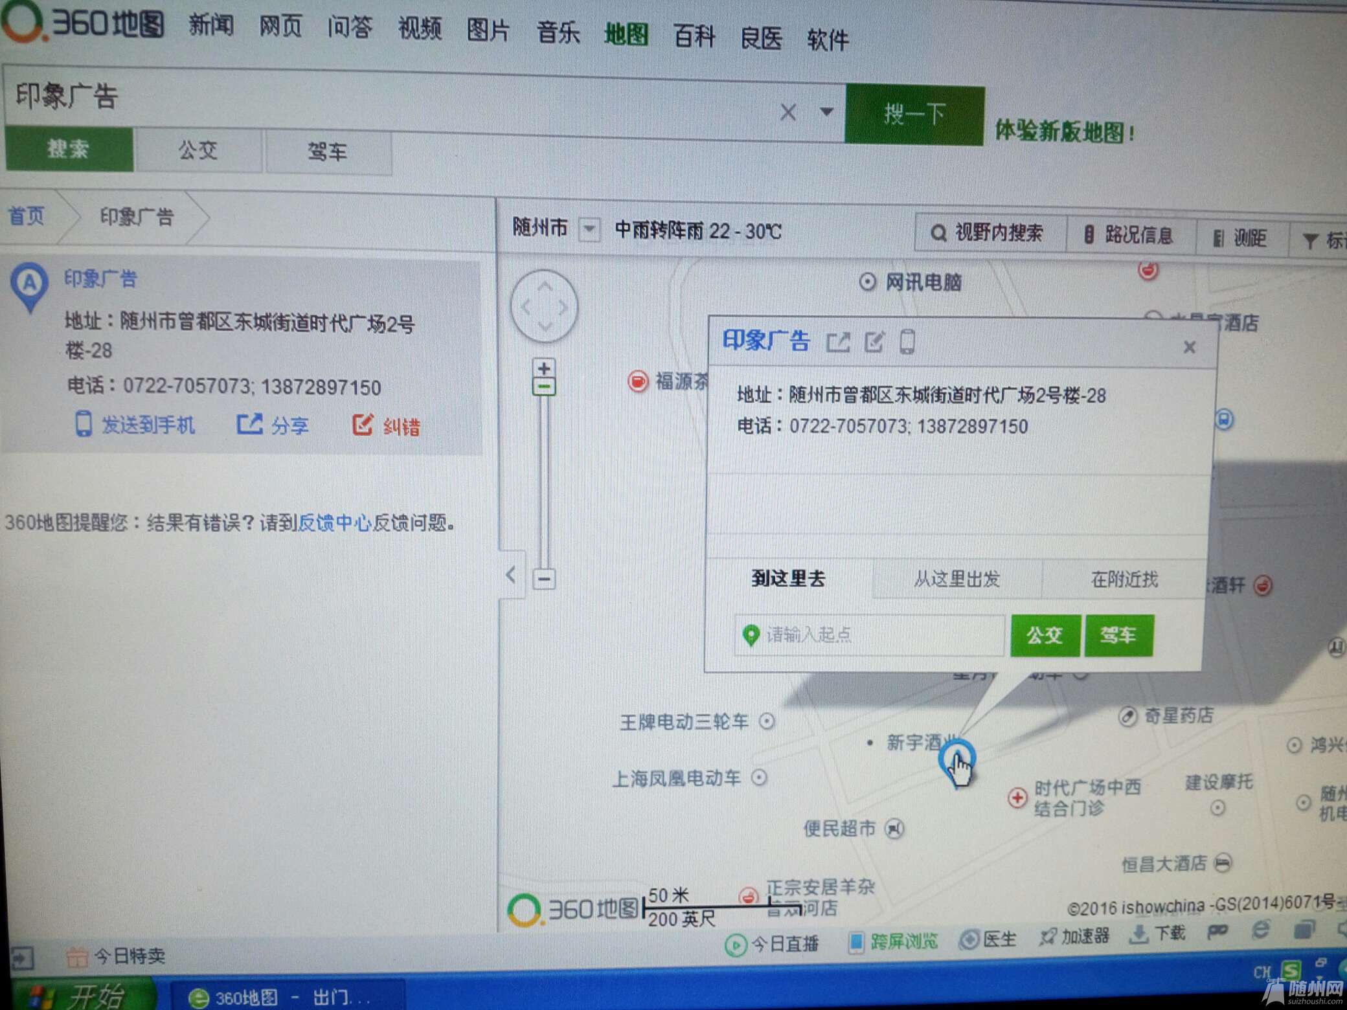Click 纠错 in the result card
Image resolution: width=1347 pixels, height=1010 pixels.
coord(387,426)
